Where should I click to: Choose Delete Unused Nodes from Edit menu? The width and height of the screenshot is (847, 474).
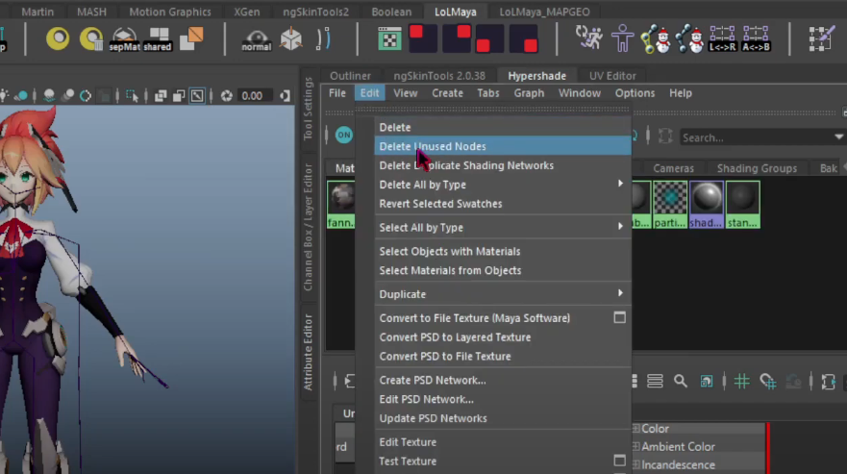click(503, 146)
